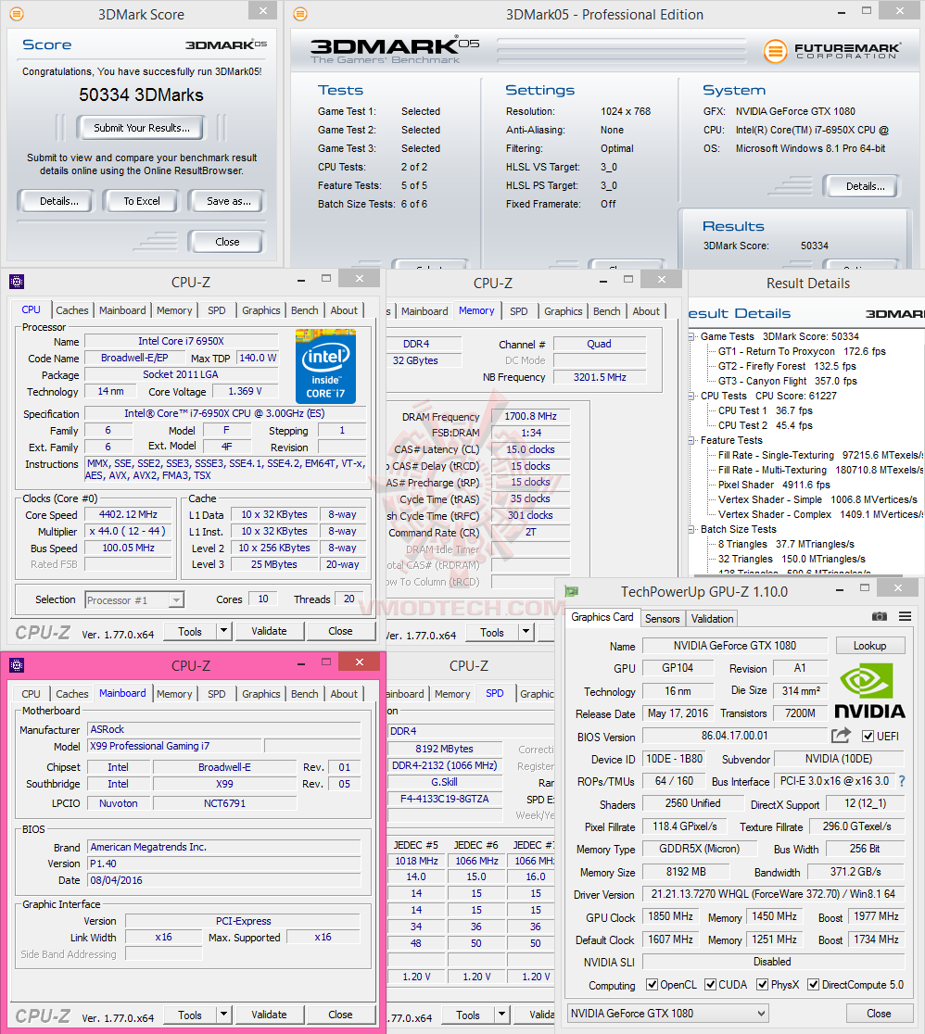Click the Core Speed value 4402.12 MHz
The width and height of the screenshot is (925, 1034).
[128, 514]
